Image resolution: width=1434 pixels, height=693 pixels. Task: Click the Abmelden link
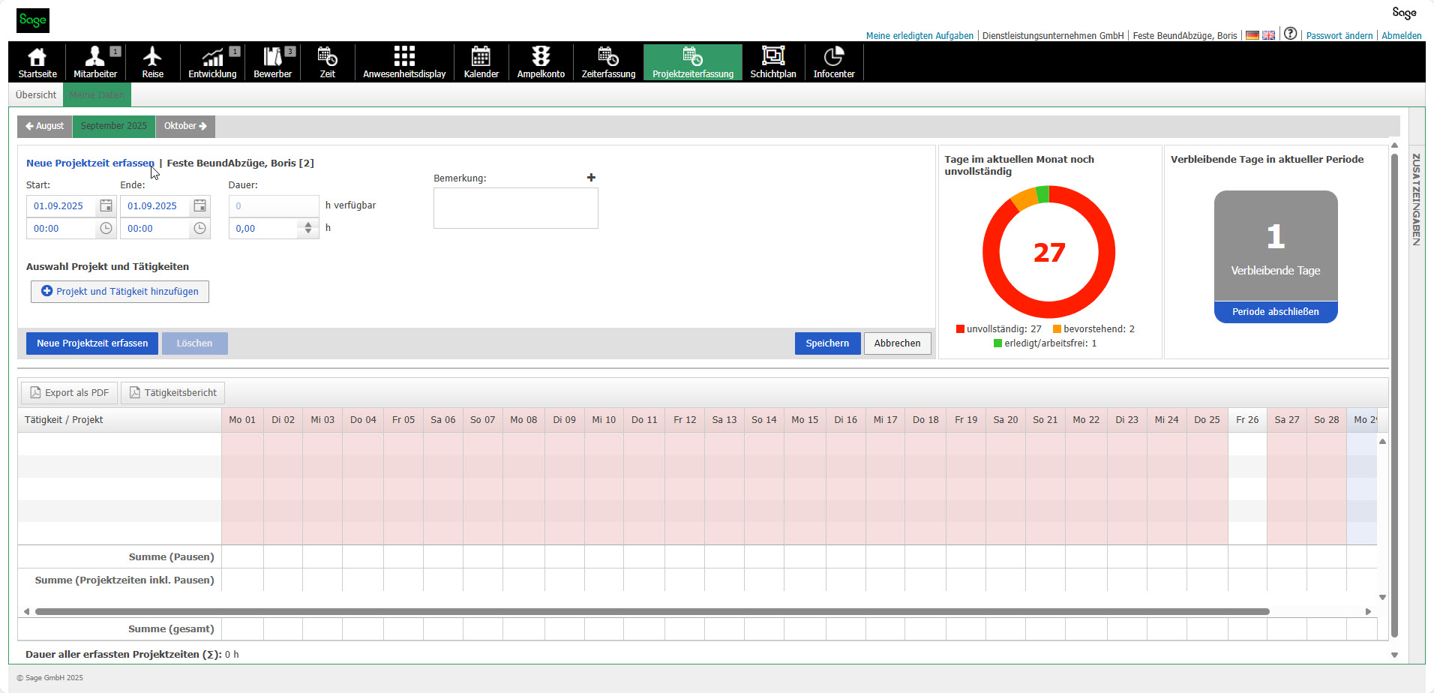pos(1401,34)
